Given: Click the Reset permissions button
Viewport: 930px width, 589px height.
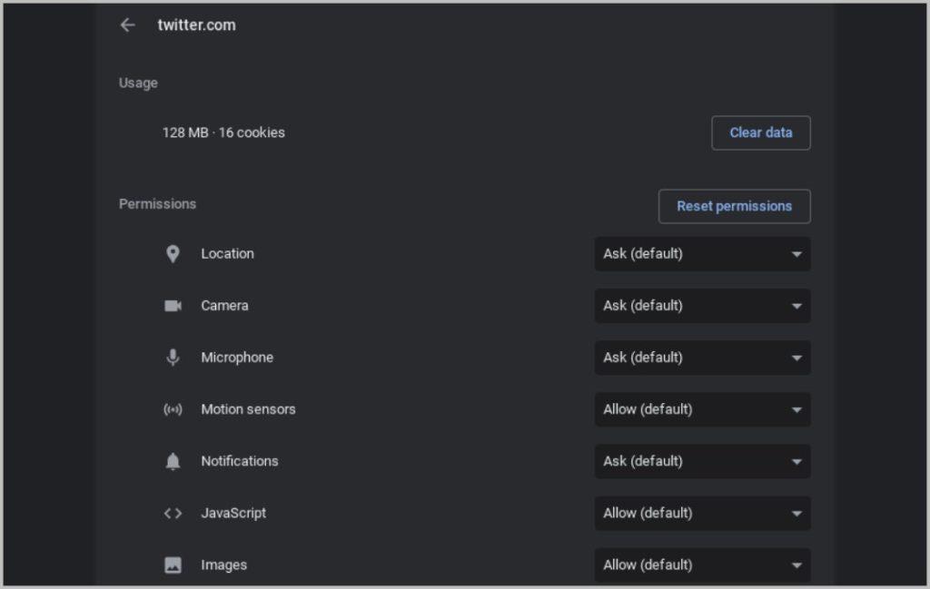Looking at the screenshot, I should [734, 206].
